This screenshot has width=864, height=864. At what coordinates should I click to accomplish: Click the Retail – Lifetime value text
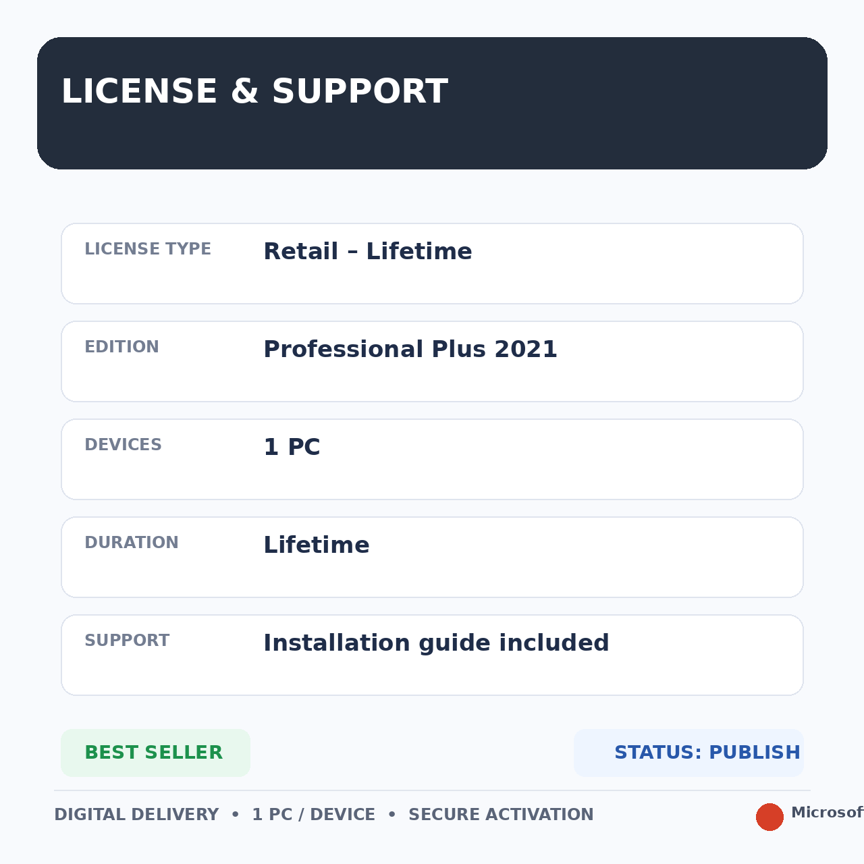click(368, 252)
